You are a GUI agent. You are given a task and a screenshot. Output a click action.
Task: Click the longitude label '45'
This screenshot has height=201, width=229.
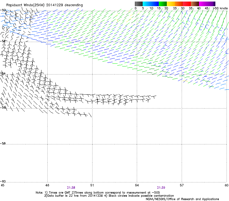click(2, 185)
